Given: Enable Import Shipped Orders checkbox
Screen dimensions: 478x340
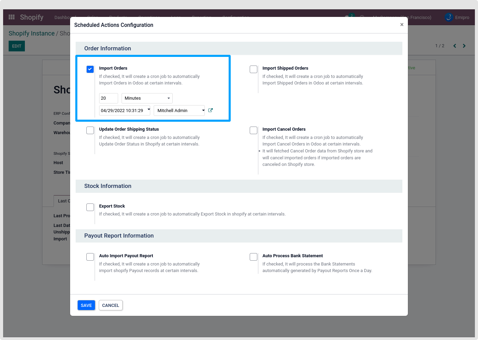Looking at the screenshot, I should 254,69.
